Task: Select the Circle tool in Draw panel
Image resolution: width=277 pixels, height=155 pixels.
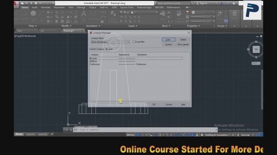Action: tap(33, 14)
